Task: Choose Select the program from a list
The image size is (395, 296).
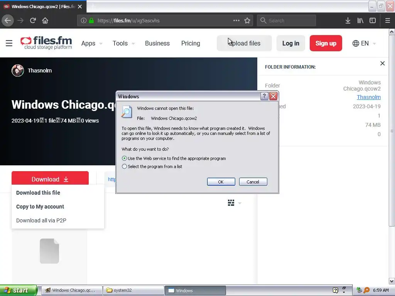Action: (x=124, y=166)
